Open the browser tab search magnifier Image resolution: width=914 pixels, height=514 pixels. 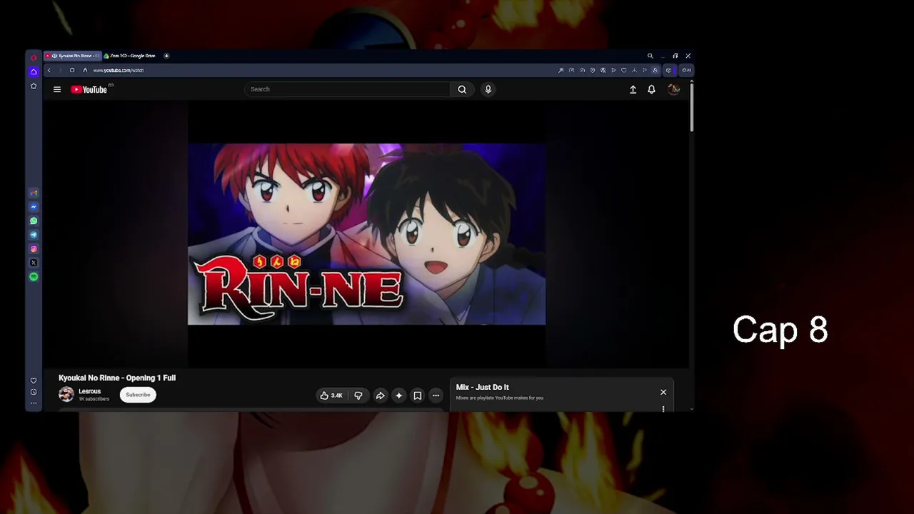coord(650,56)
